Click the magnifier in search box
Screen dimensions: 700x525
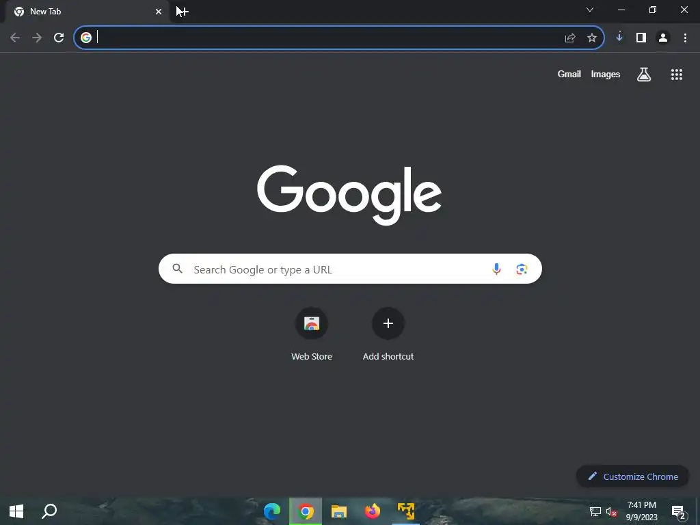pos(178,269)
